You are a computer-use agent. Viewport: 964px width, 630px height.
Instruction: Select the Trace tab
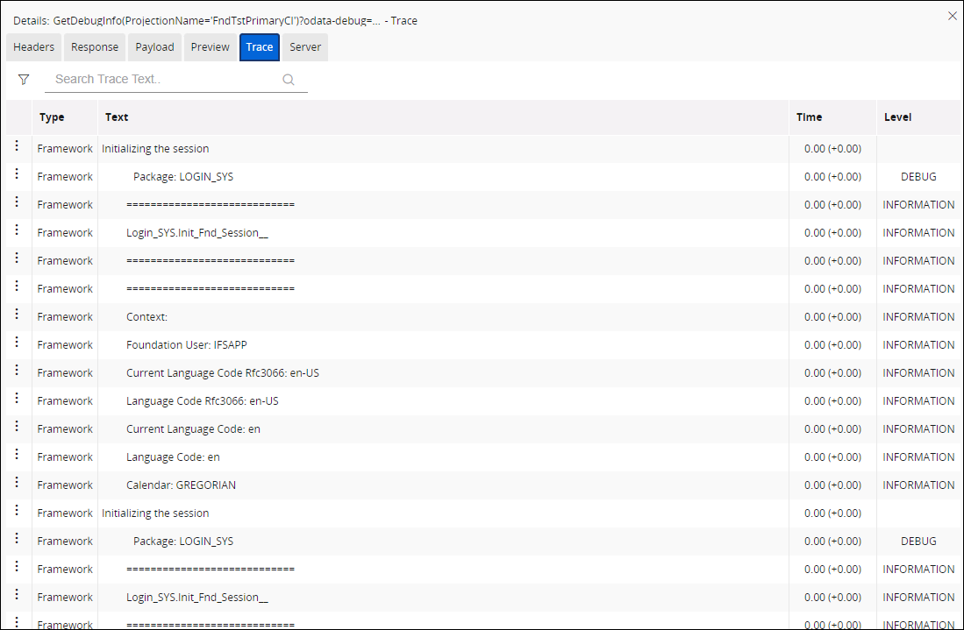click(260, 47)
